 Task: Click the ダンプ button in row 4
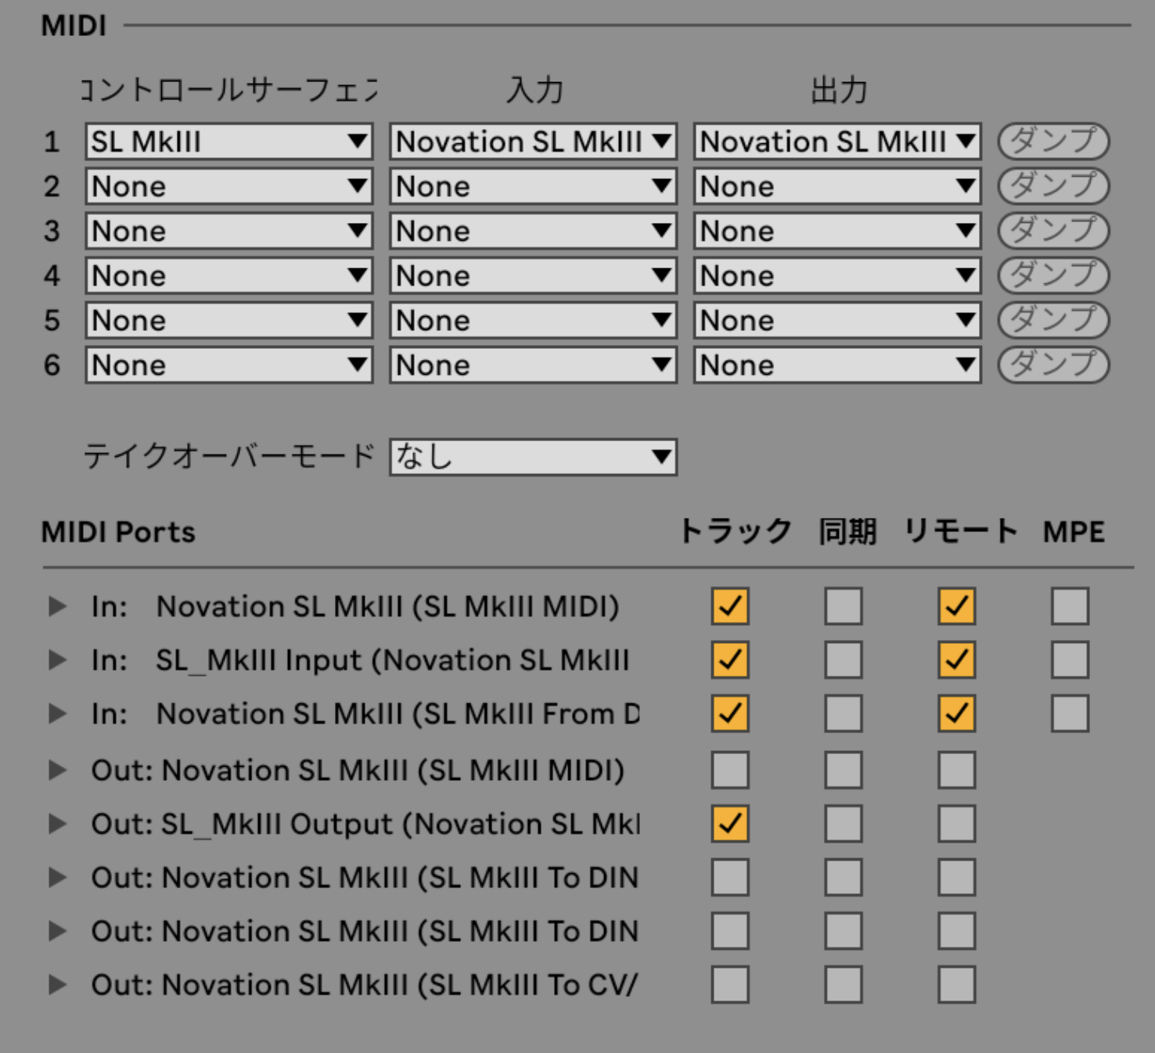(x=1053, y=275)
